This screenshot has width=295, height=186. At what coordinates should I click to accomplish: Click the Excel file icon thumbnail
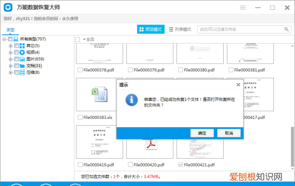pos(99,94)
